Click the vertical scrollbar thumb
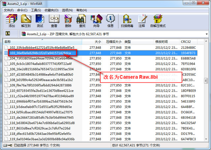 point(206,81)
